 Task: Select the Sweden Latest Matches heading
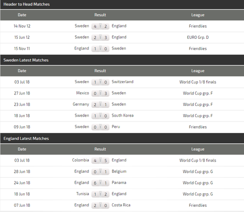point(26,60)
